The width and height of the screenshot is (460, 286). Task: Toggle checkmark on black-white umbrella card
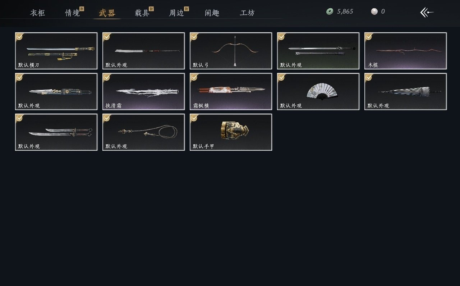(x=368, y=77)
